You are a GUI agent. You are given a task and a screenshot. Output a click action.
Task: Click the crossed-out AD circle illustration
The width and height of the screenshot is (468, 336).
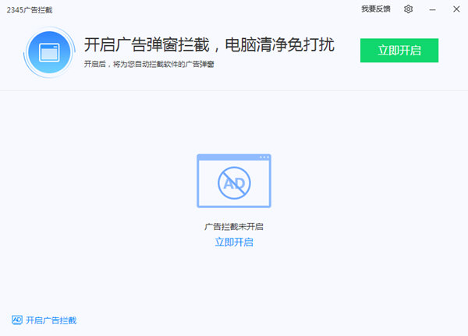(x=233, y=183)
